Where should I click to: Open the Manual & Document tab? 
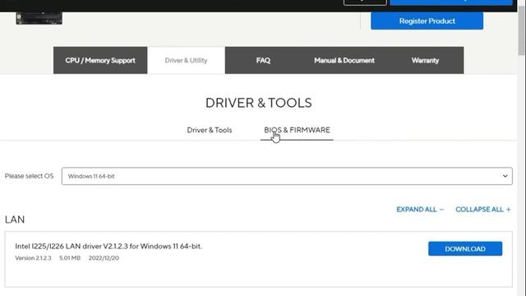pyautogui.click(x=344, y=60)
